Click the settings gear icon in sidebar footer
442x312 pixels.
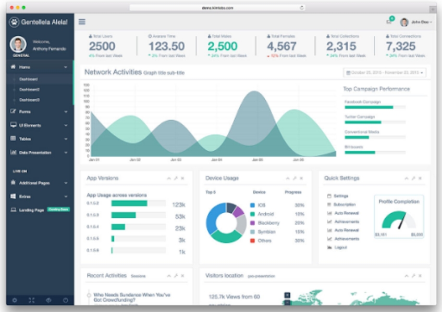(14, 300)
